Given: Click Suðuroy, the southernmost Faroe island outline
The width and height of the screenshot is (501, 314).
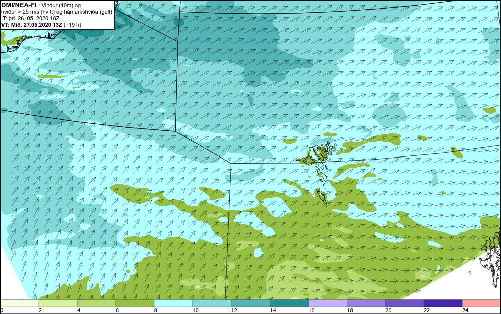Looking at the screenshot, I should tap(322, 196).
